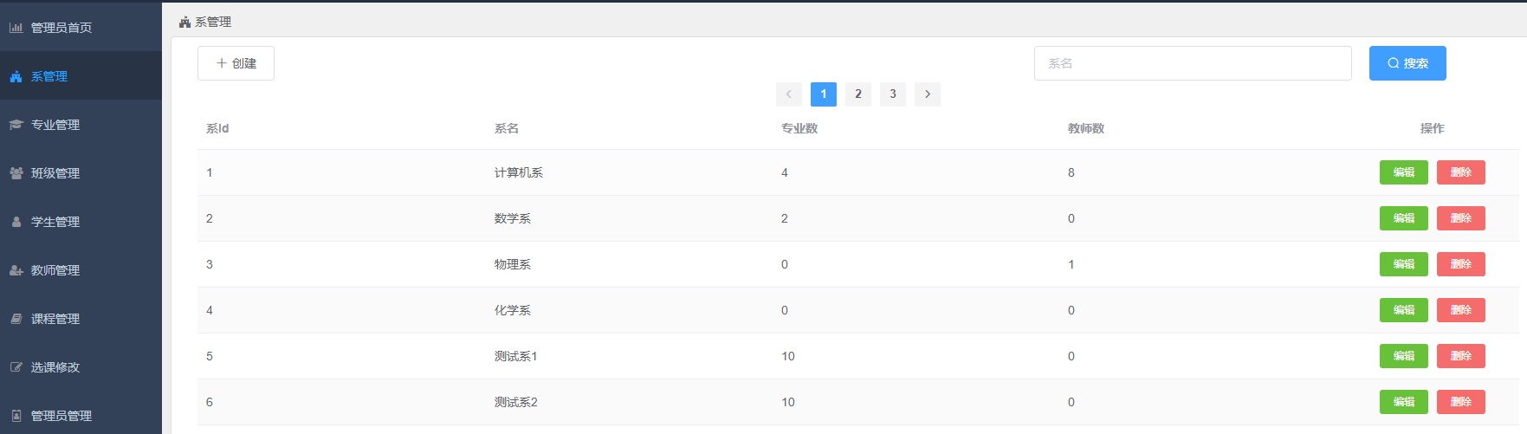1527x434 pixels.
Task: Click the breadcrumb icon next to 系管理 header
Action: point(184,22)
